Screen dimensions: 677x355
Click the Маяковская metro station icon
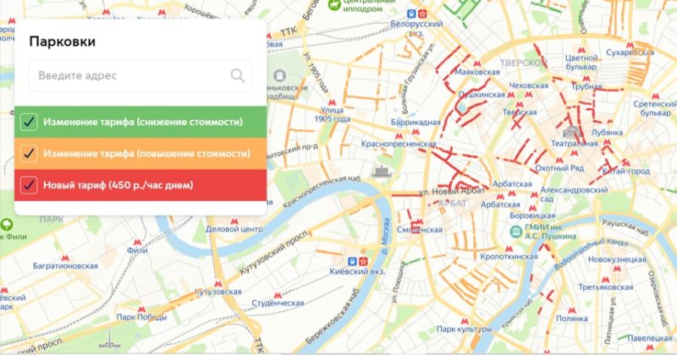coord(476,64)
